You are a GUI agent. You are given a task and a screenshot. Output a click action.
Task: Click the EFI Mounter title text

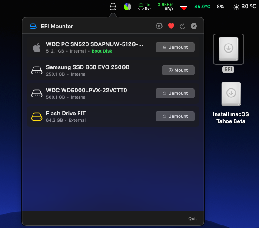57,26
